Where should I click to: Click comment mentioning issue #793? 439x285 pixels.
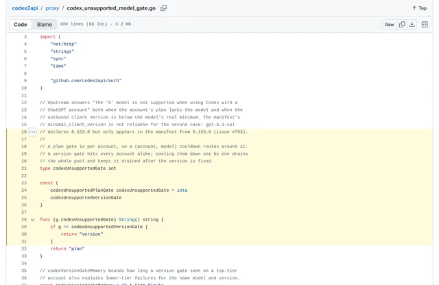coord(144,132)
